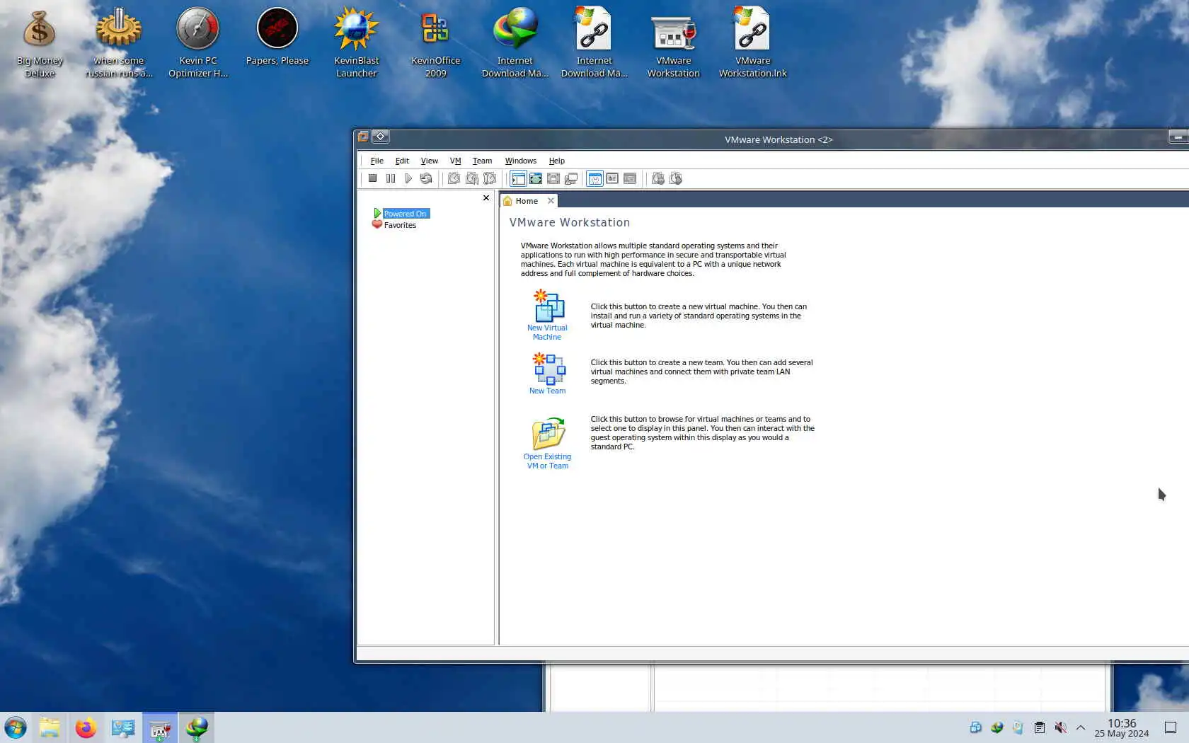The width and height of the screenshot is (1189, 743).
Task: Open KevinOffice 2009 desktop icon
Action: [436, 43]
